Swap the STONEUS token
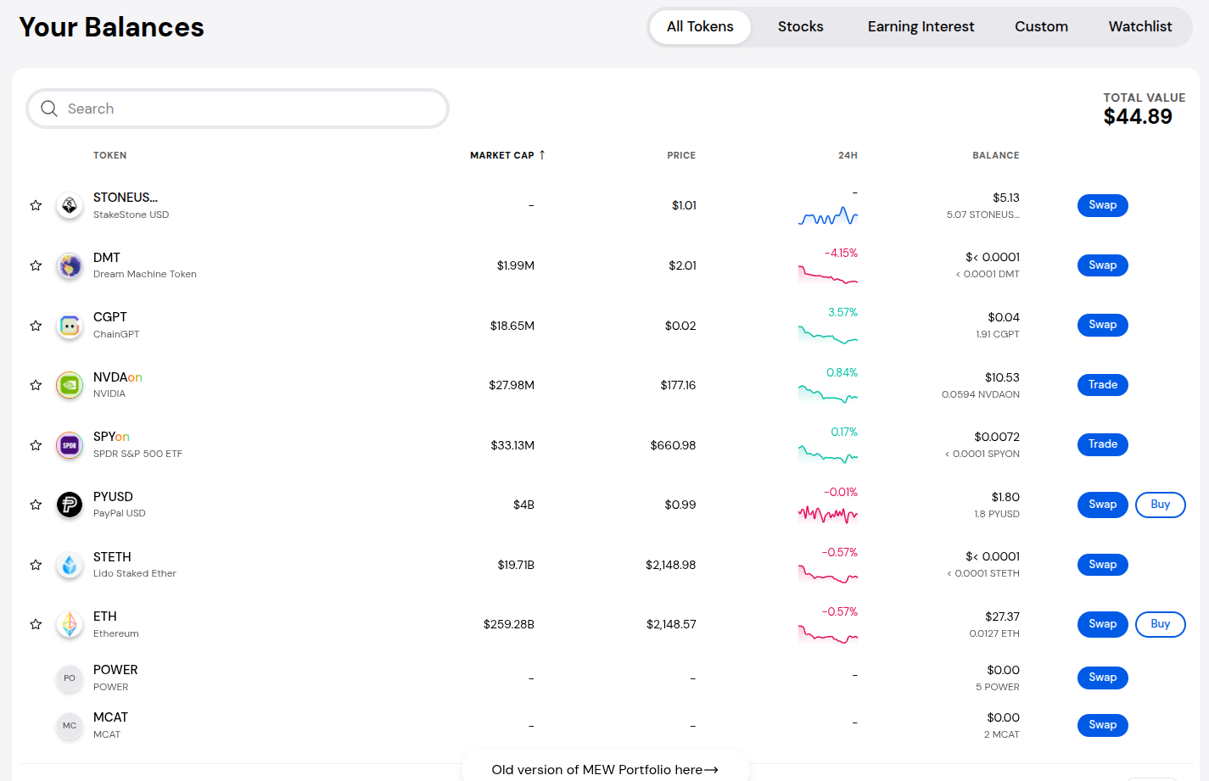The width and height of the screenshot is (1209, 781). 1103,205
